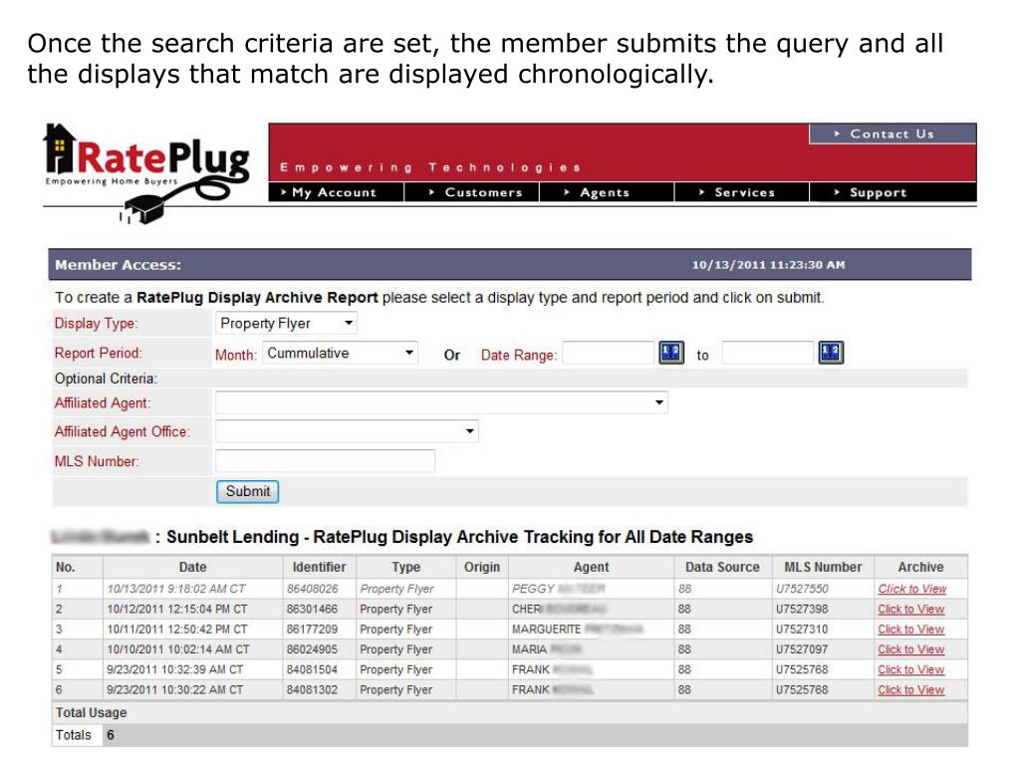The image size is (1020, 765).
Task: Open the Services menu
Action: coord(742,192)
